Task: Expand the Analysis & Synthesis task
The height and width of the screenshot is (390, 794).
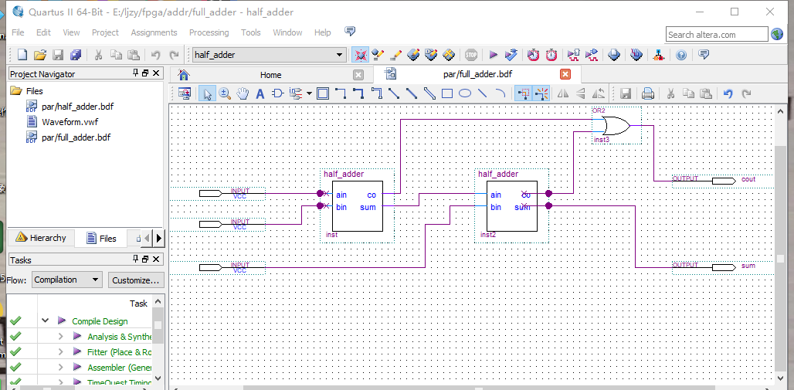Action: point(61,336)
